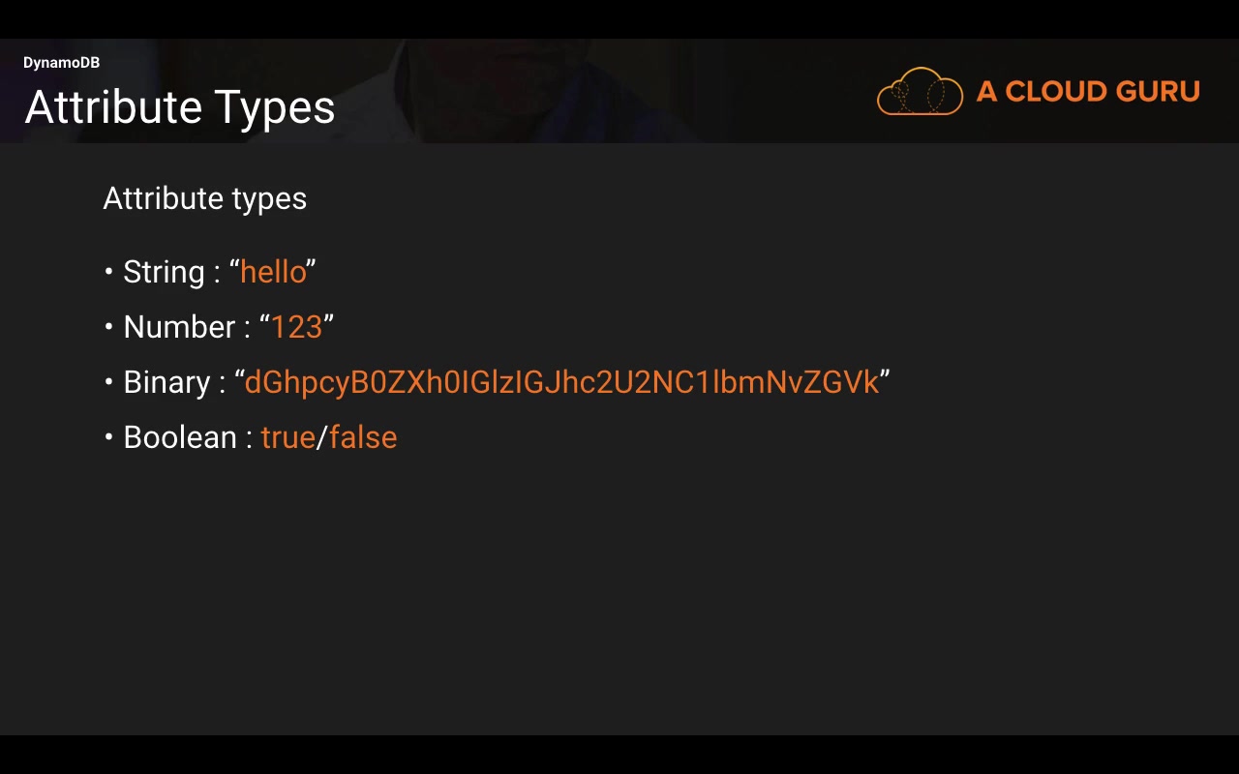Click the bullet dot before String
This screenshot has height=774, width=1239.
tap(109, 272)
